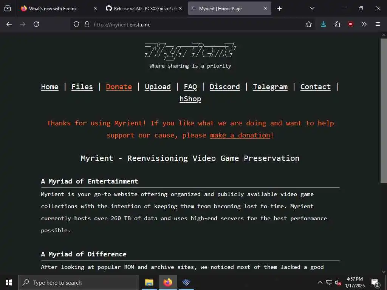
Task: Open the taskbar clock showing 4:57 PM
Action: pos(355,282)
